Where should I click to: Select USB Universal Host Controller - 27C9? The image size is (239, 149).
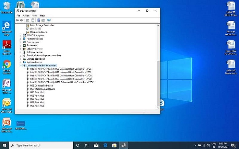tap(61, 72)
